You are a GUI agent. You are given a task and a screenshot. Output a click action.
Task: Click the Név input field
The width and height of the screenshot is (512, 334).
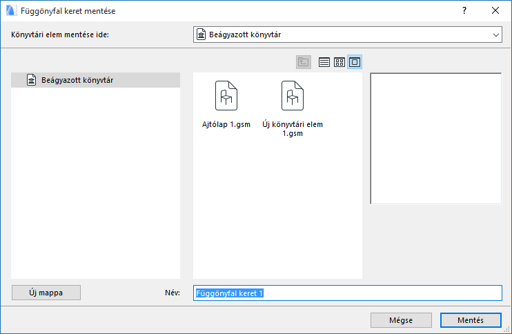click(x=348, y=293)
